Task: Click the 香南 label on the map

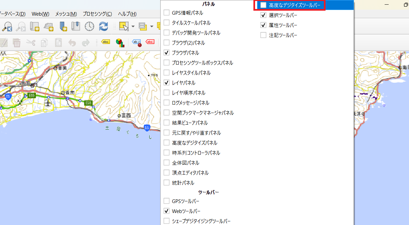Action: 70,92
